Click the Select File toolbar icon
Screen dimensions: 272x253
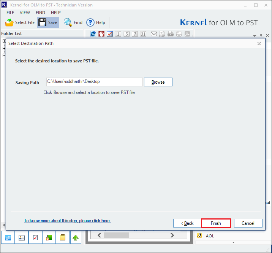point(9,22)
